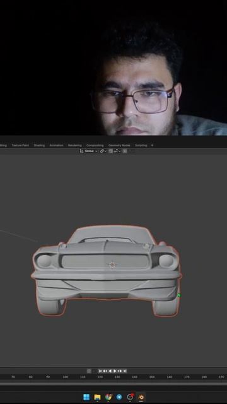Switch to the Compositing workspace tab

(95, 145)
